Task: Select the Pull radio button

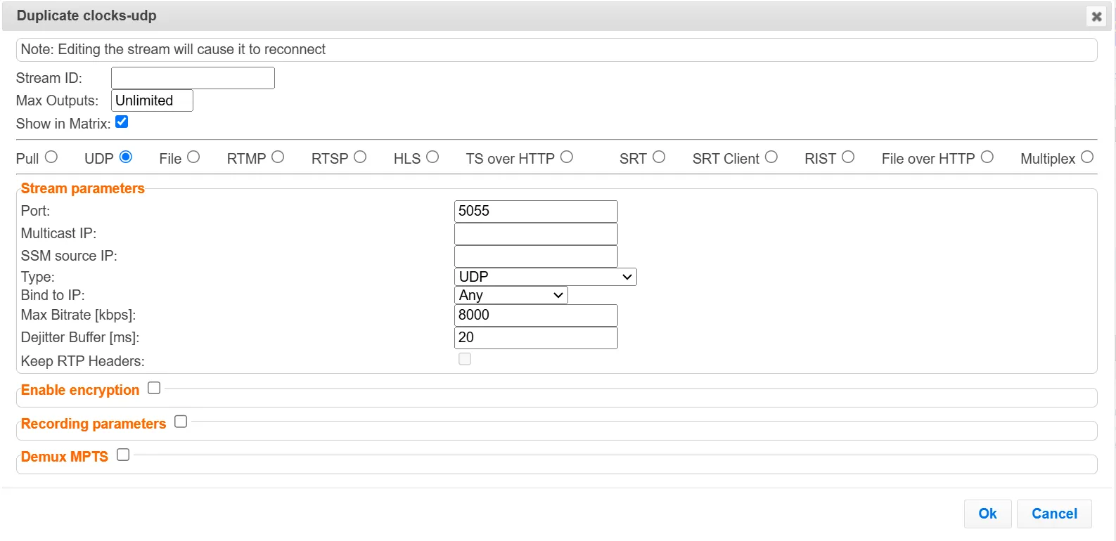Action: pyautogui.click(x=51, y=157)
